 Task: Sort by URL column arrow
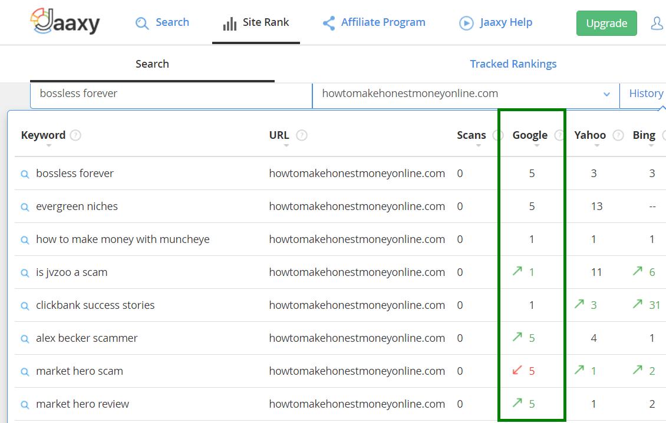[286, 146]
